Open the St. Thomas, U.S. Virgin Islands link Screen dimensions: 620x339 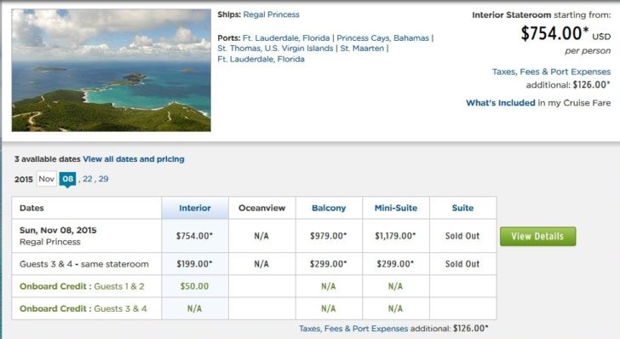[x=275, y=49]
